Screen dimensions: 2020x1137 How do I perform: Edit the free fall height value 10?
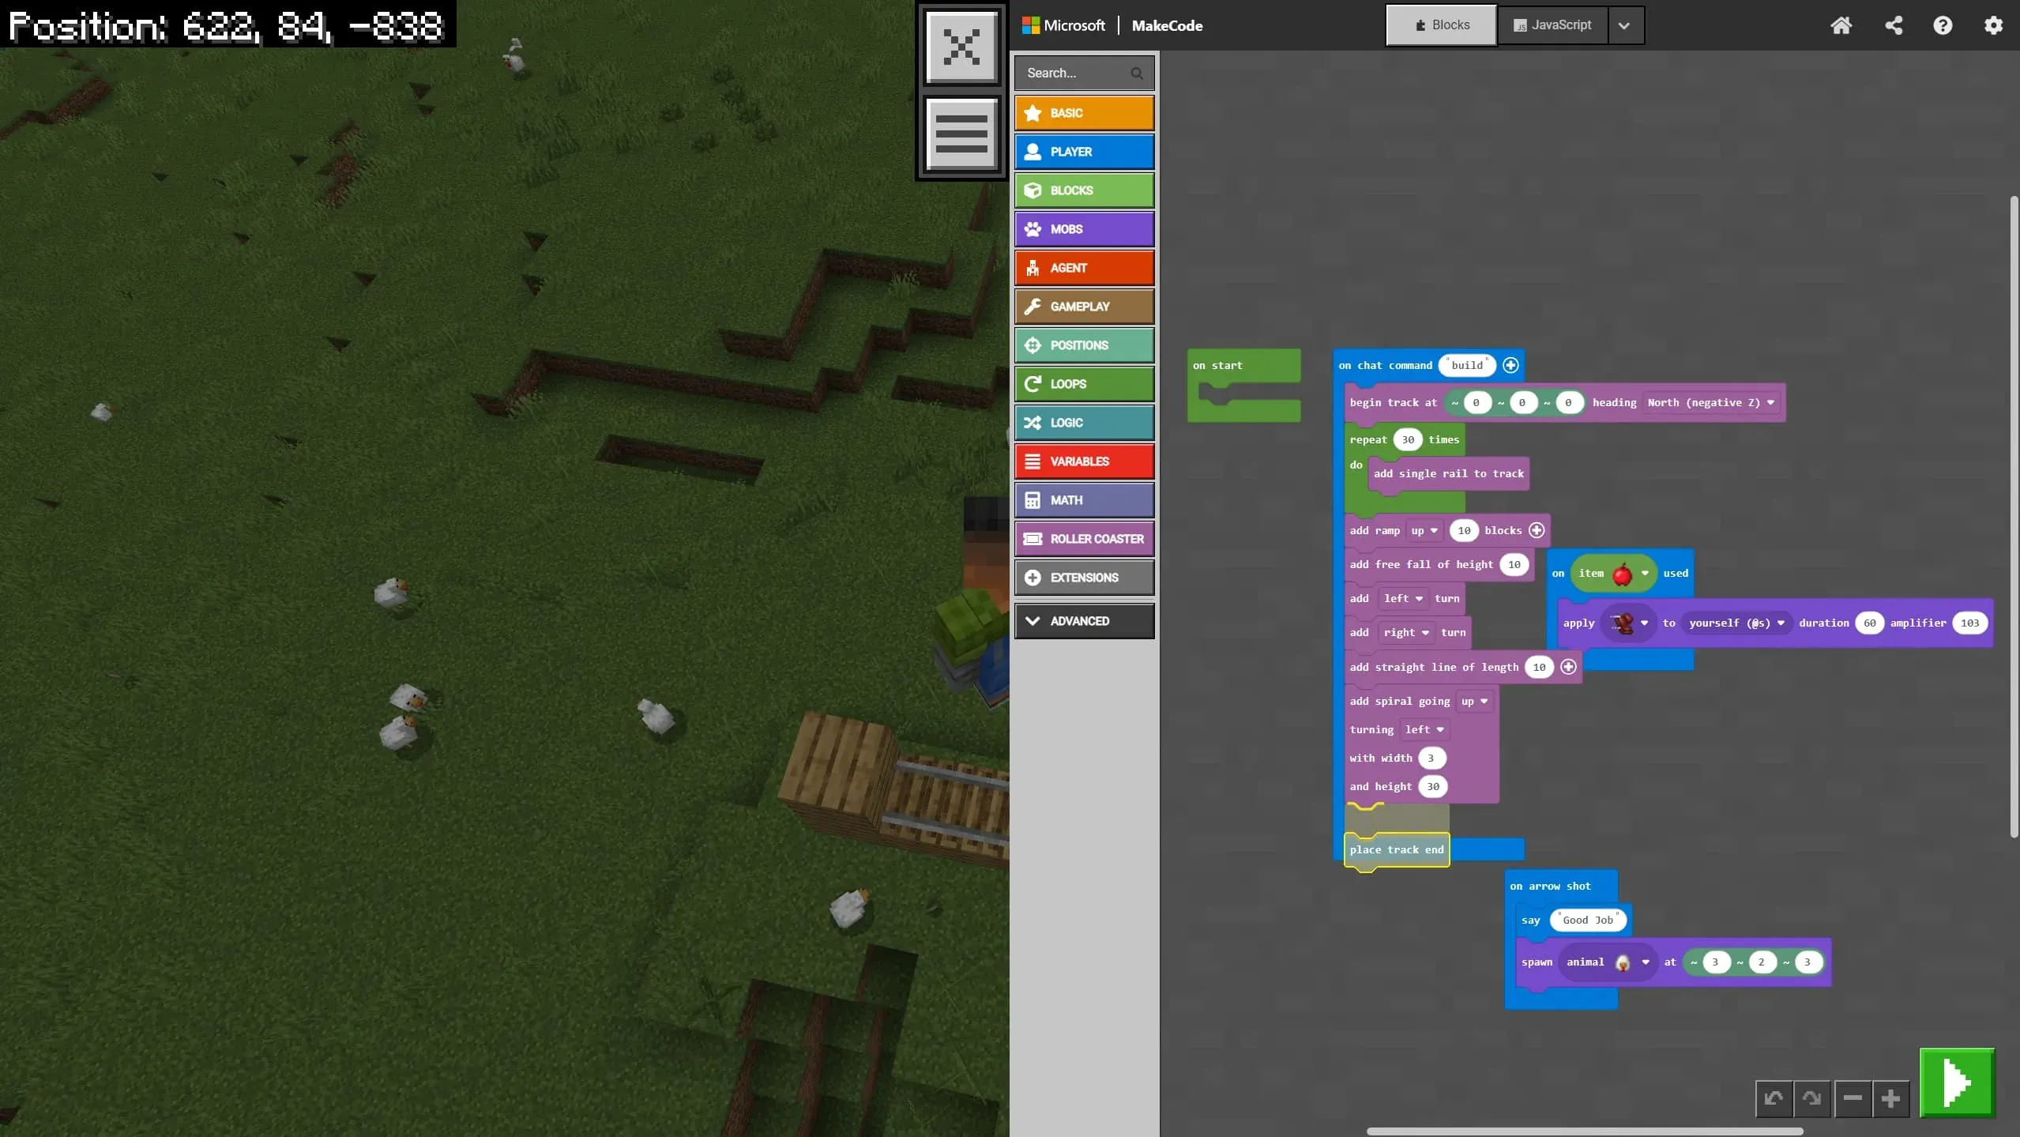coord(1514,565)
